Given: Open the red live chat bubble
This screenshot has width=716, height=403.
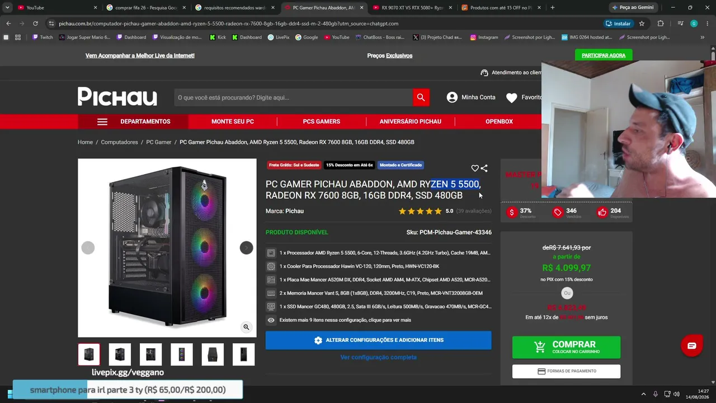Looking at the screenshot, I should point(692,345).
